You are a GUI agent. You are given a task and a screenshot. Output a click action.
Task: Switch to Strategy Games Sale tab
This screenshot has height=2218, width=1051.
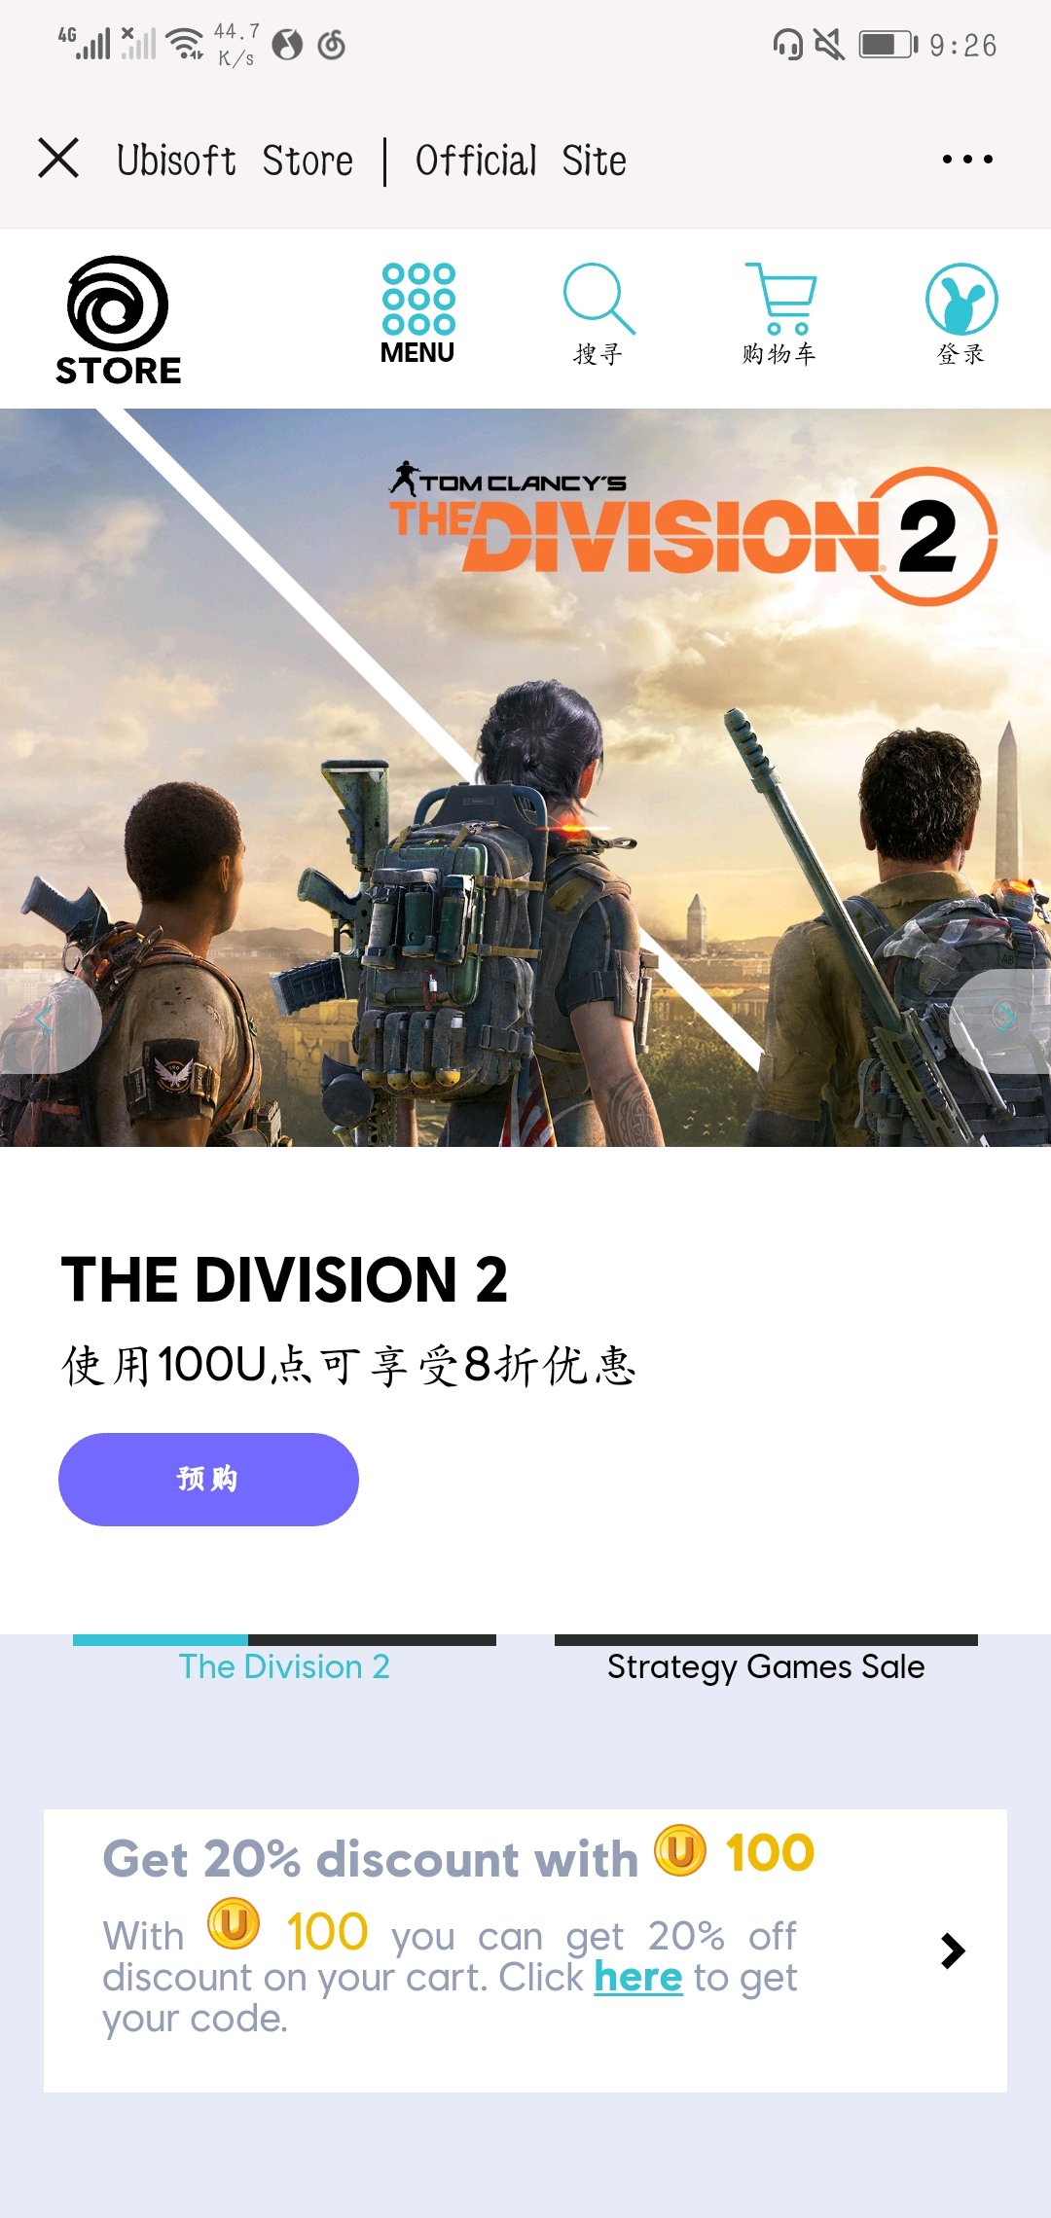pos(766,1666)
